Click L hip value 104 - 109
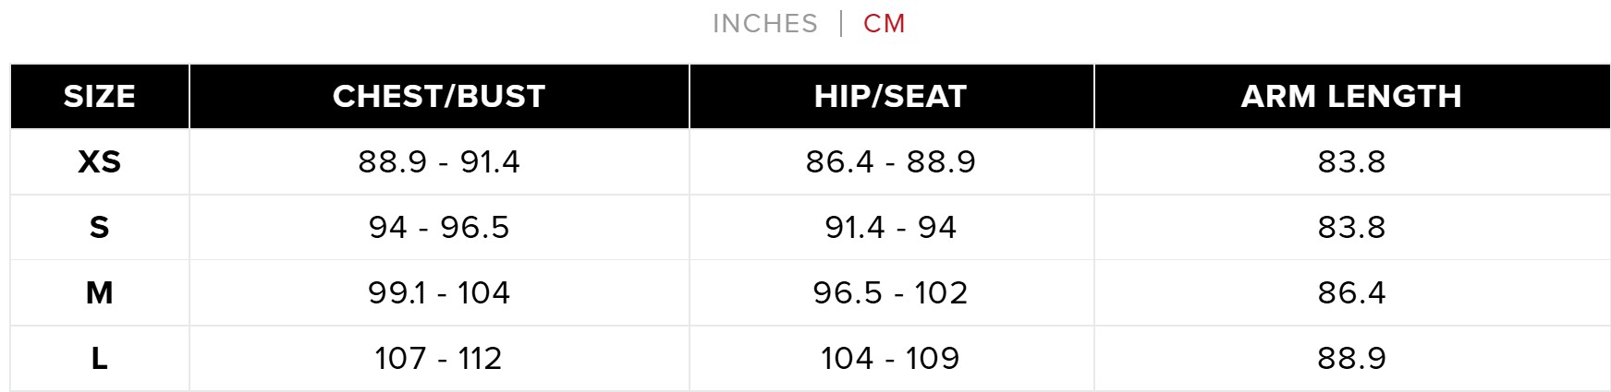 point(890,358)
